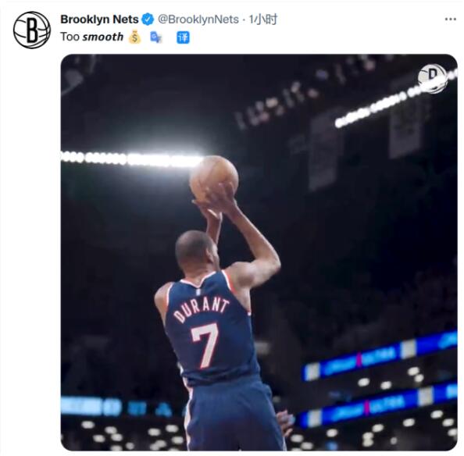Open the 1小时 timestamp link

click(x=263, y=20)
